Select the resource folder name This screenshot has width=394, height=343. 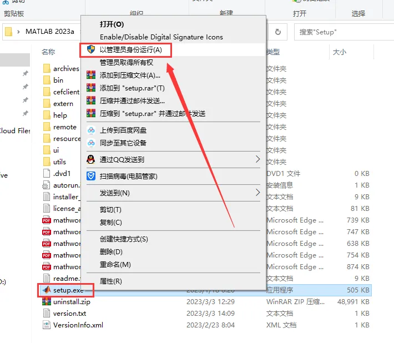click(x=67, y=138)
